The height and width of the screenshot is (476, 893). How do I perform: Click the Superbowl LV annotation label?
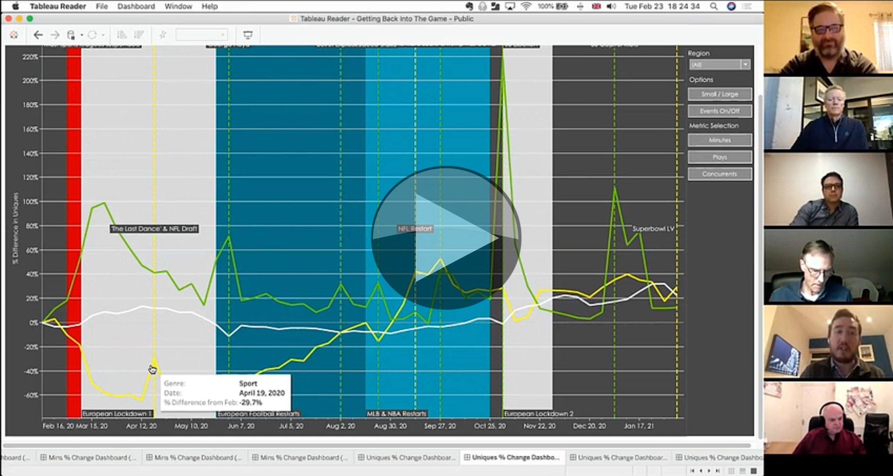(x=654, y=229)
